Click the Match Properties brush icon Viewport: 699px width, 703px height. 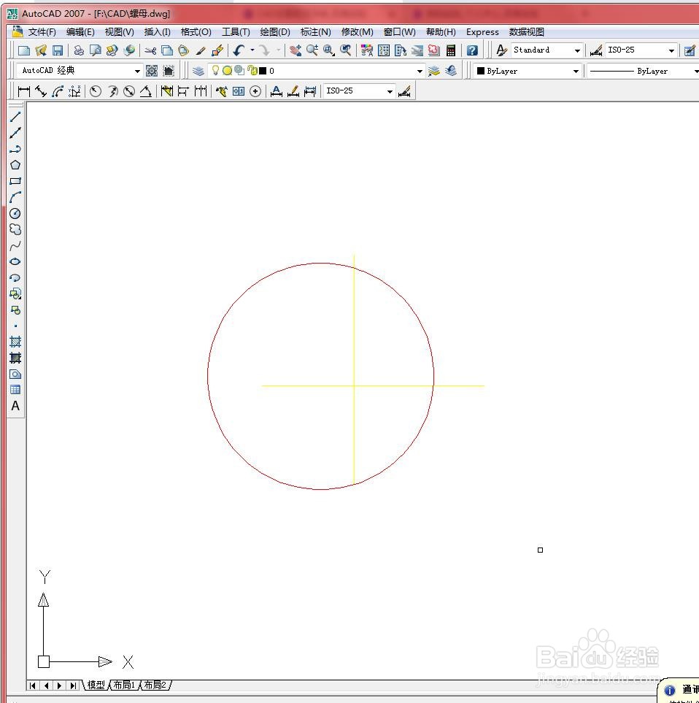(201, 50)
